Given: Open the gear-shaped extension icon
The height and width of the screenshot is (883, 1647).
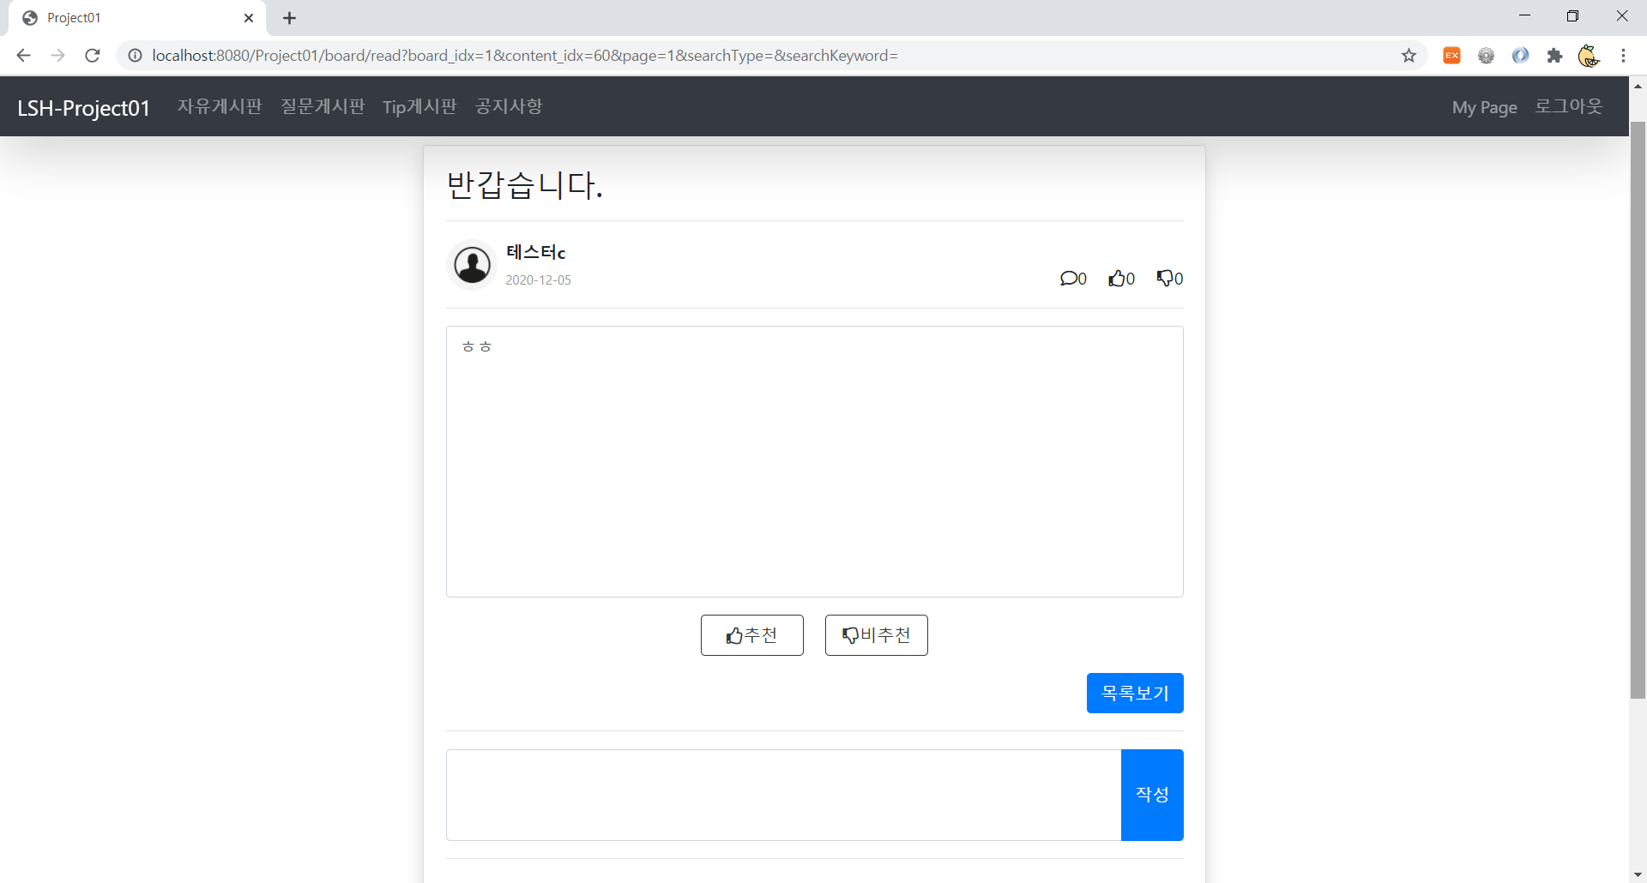Looking at the screenshot, I should 1486,56.
